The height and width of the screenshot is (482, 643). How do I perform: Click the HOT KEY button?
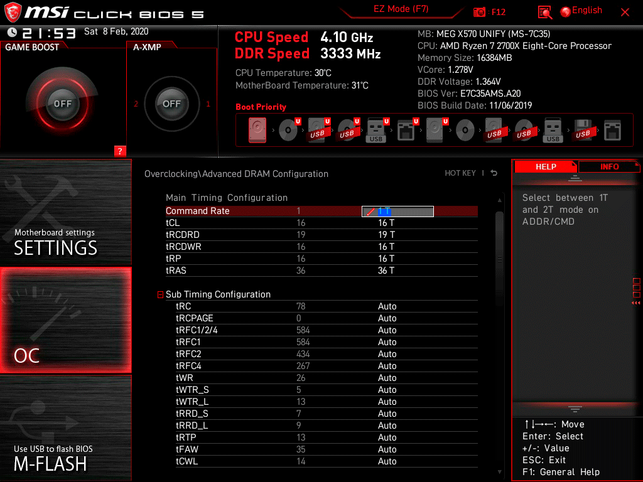pyautogui.click(x=460, y=173)
